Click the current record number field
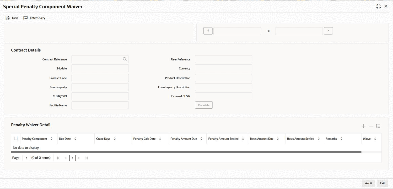Image resolution: width=393 pixels, height=189 pixels. click(237, 31)
